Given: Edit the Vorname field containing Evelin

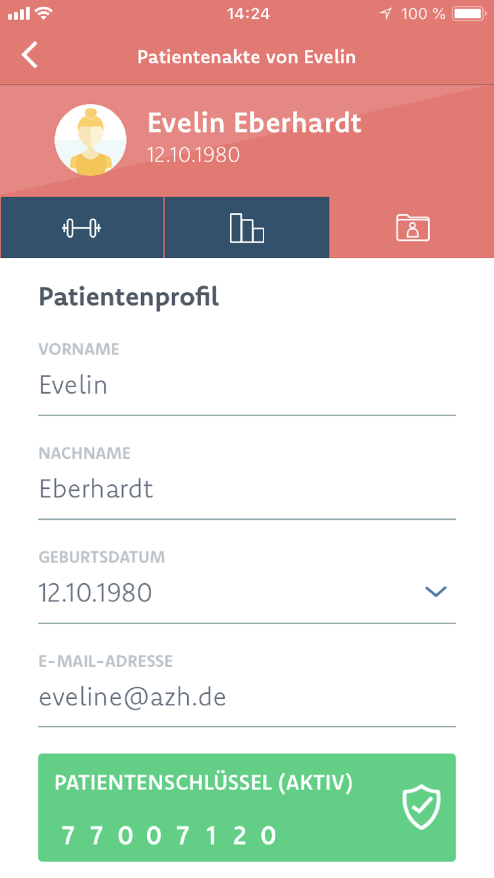Looking at the screenshot, I should click(x=246, y=385).
